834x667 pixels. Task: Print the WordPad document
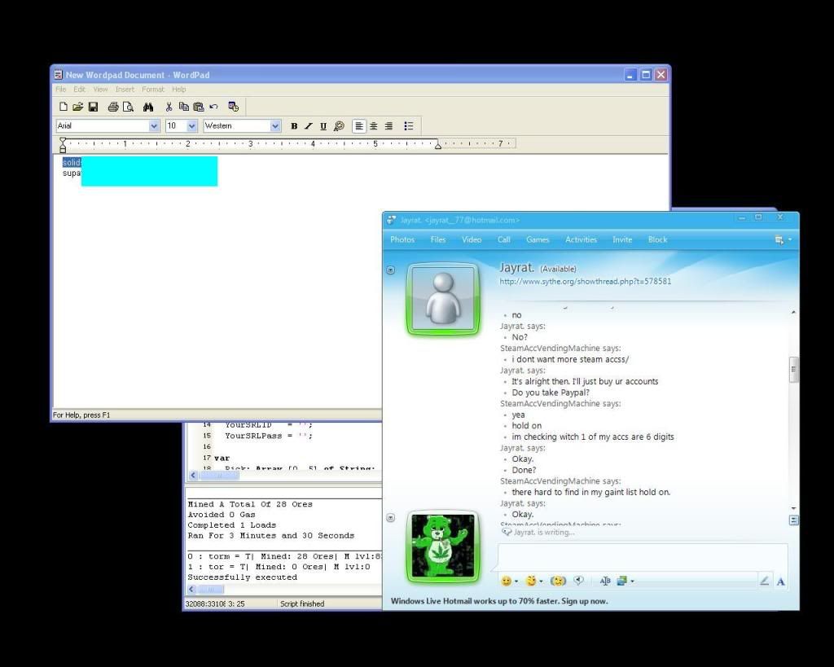(112, 107)
